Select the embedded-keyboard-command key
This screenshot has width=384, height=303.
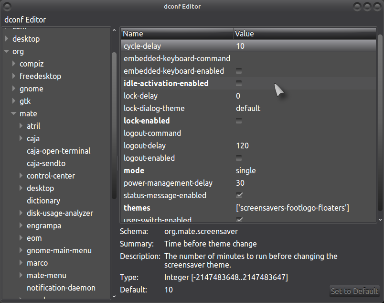[177, 58]
